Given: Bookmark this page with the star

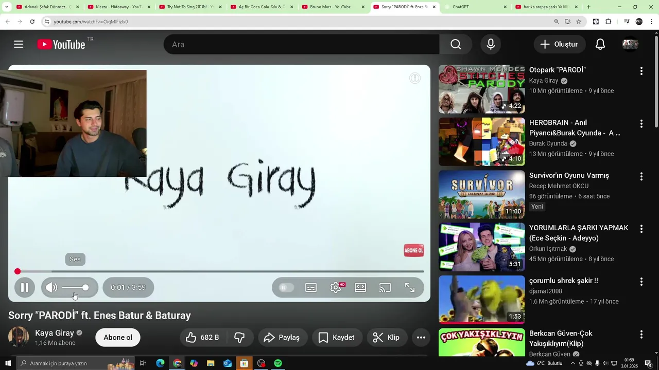Looking at the screenshot, I should 579,22.
